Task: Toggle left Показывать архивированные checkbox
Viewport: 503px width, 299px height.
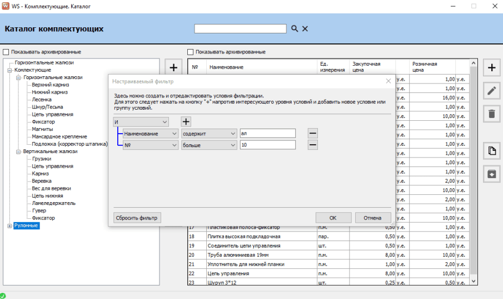Action: pos(6,52)
